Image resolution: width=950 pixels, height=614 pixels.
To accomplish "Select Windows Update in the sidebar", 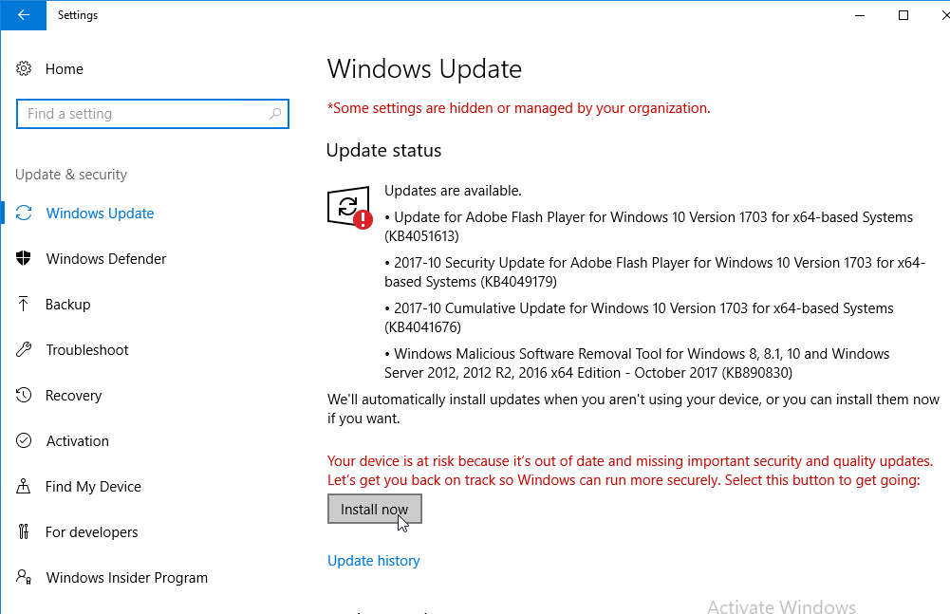I will coord(100,214).
